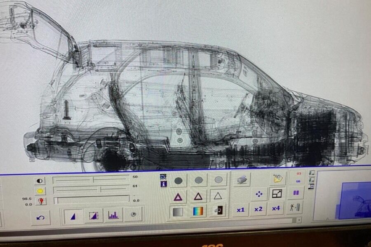Viewport: 371px width, 247px height.
Task: Apply the grayscale gradient palette
Action: pyautogui.click(x=178, y=212)
